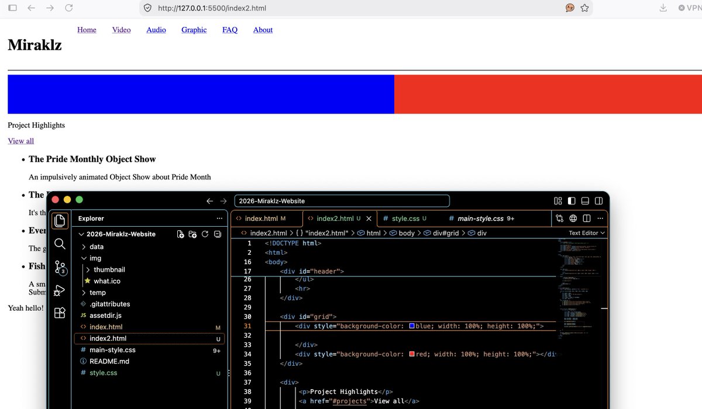Image resolution: width=702 pixels, height=409 pixels.
Task: Reload the browser page
Action: coord(69,8)
